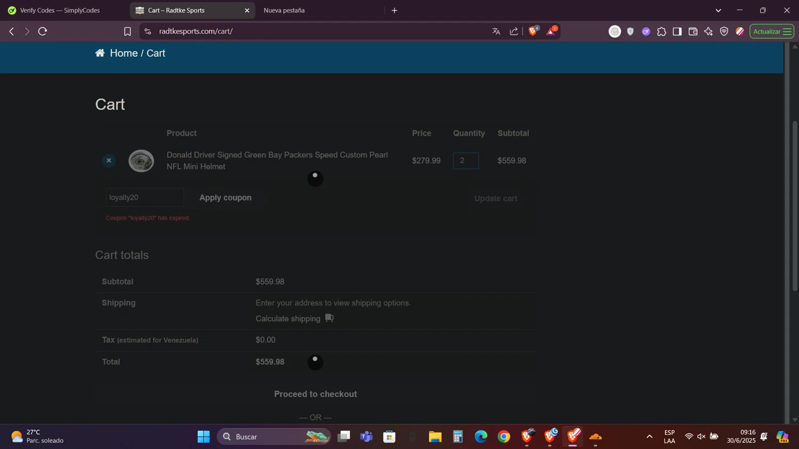Toggle the browser sidebar panel icon
This screenshot has width=799, height=449.
[x=677, y=31]
